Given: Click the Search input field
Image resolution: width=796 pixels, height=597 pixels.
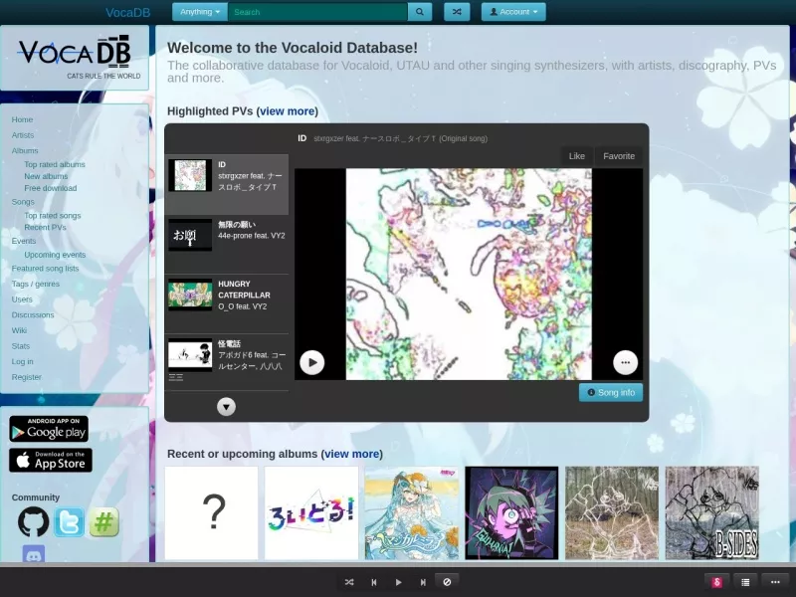Looking at the screenshot, I should (x=317, y=12).
